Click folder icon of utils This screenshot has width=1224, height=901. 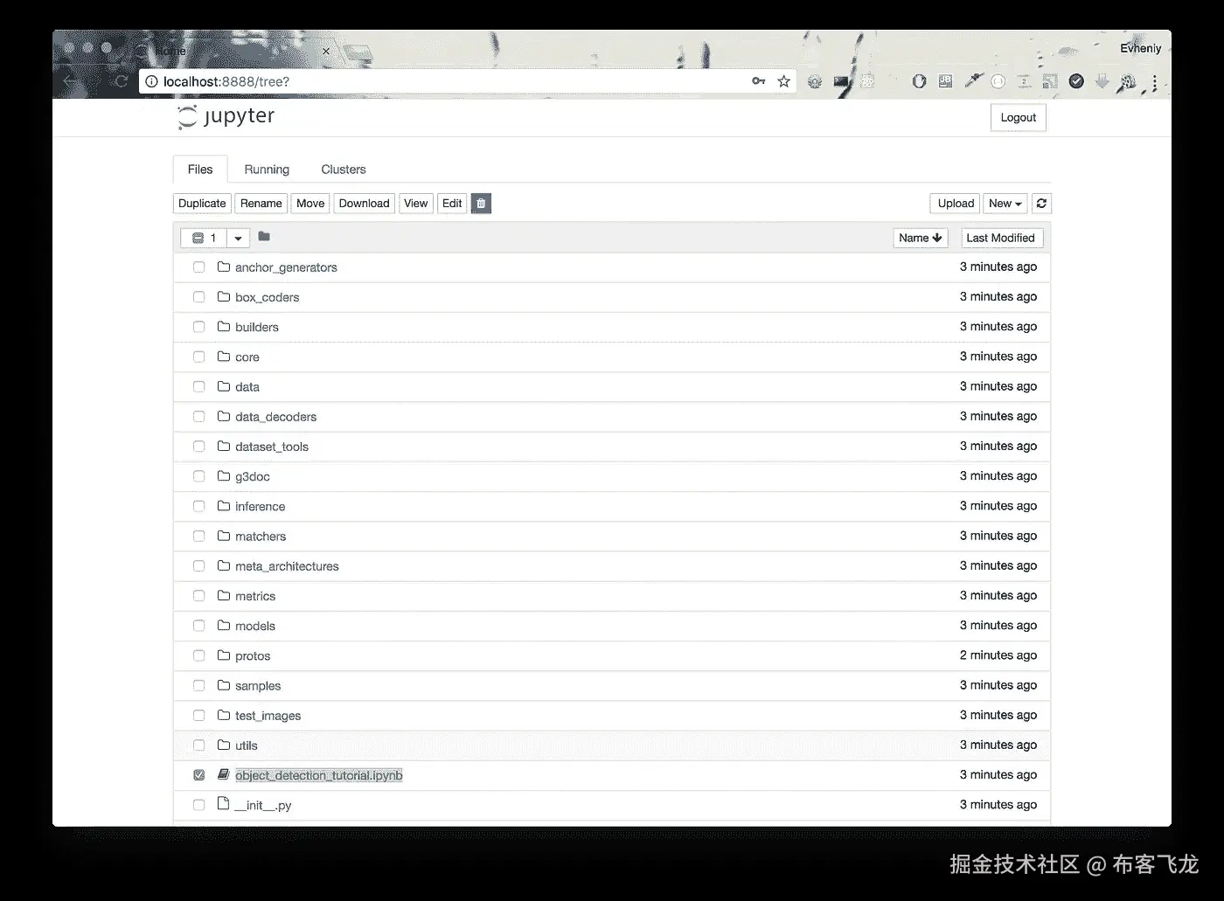click(x=224, y=745)
